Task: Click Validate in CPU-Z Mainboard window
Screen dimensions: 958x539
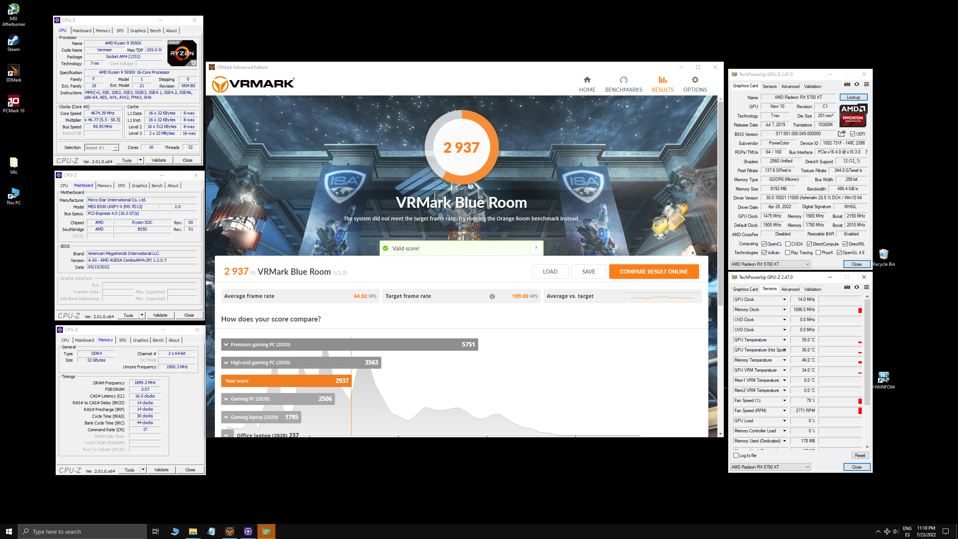Action: [160, 315]
